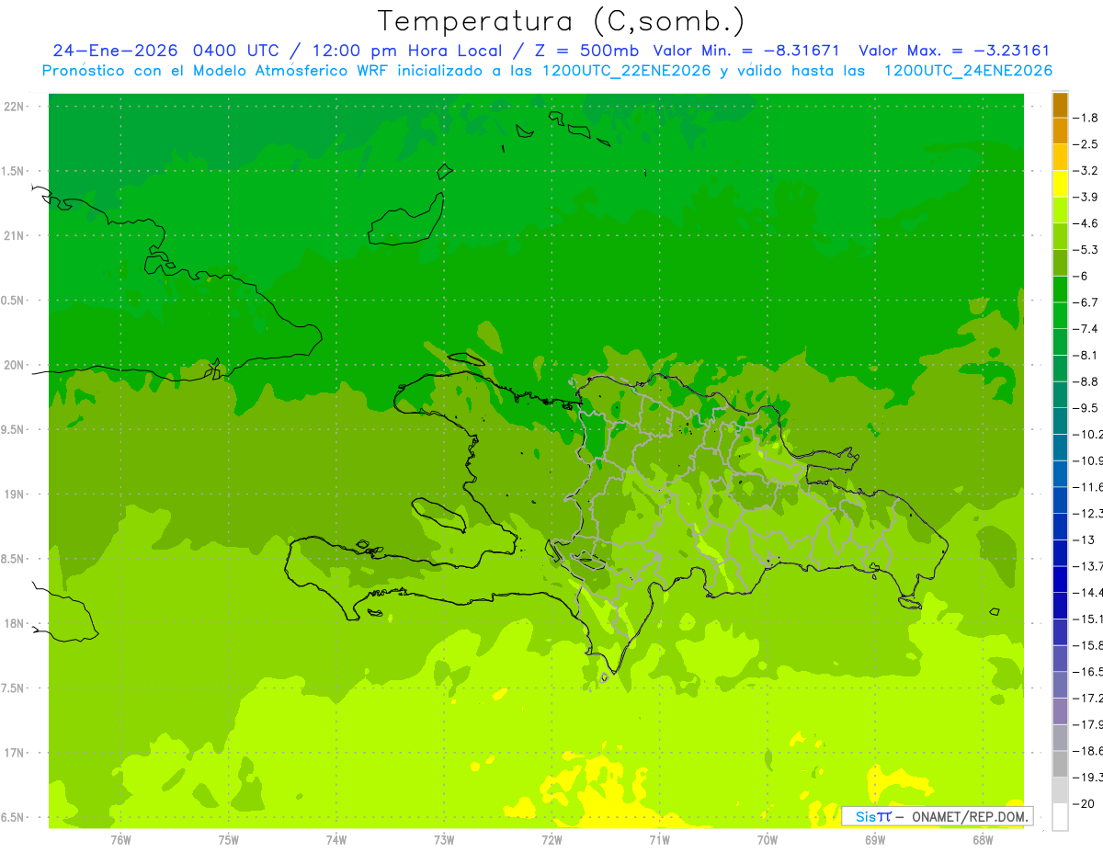Click the '-3.2' colorbar label
Viewport: 1103px width, 852px height.
tap(1086, 171)
